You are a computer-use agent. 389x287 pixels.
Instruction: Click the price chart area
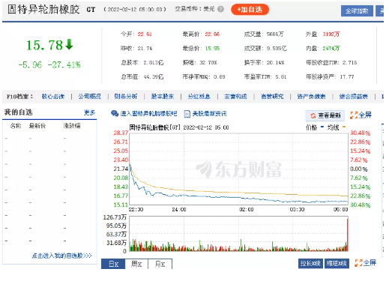point(238,169)
